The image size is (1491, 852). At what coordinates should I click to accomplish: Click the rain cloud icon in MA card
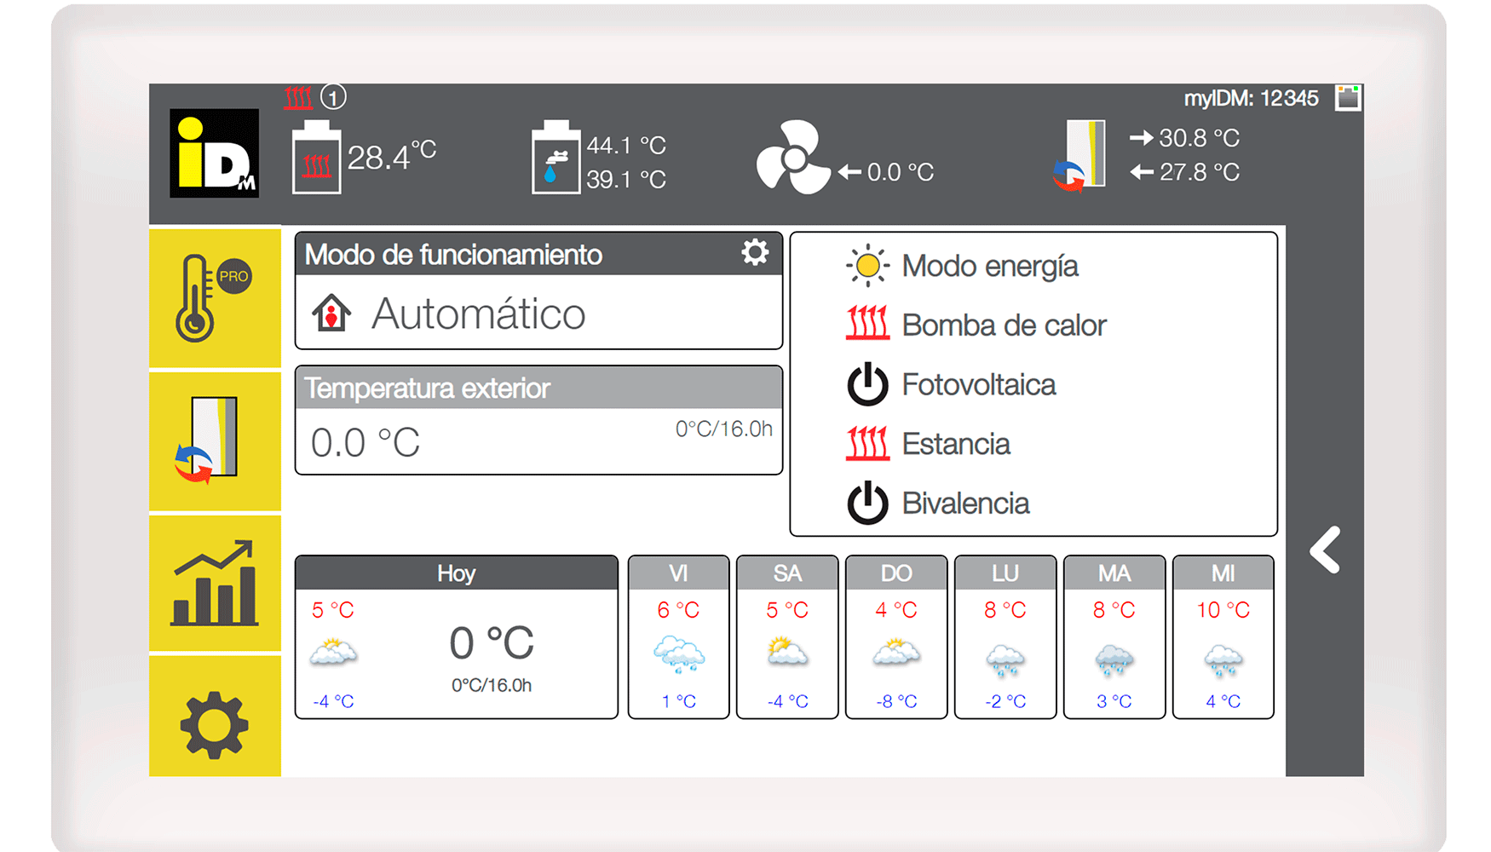point(1114,661)
